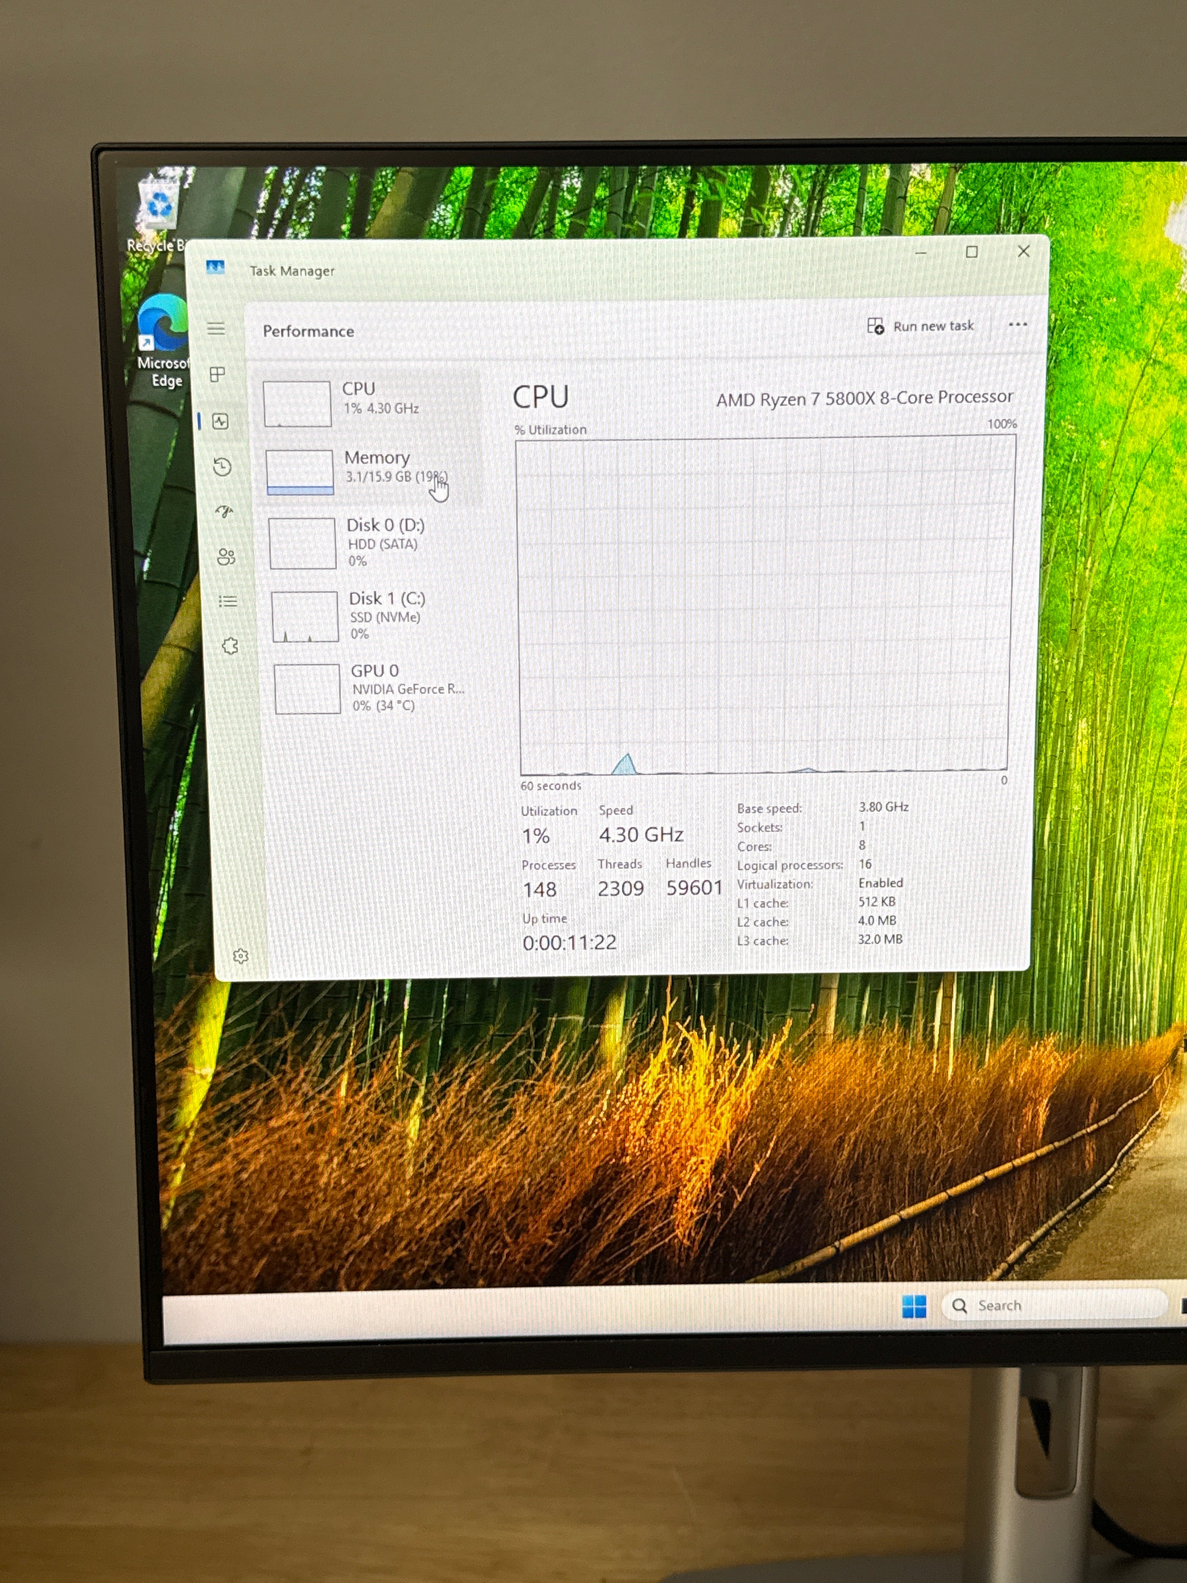Click the 60 seconds graph label

551,786
